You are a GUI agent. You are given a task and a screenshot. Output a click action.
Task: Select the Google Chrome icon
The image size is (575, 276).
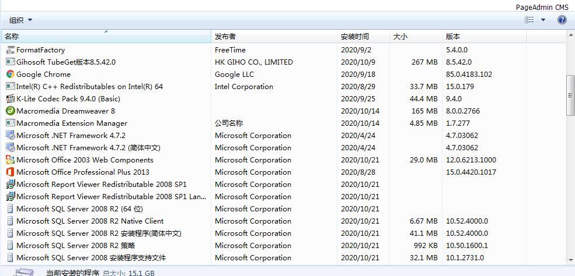click(11, 74)
